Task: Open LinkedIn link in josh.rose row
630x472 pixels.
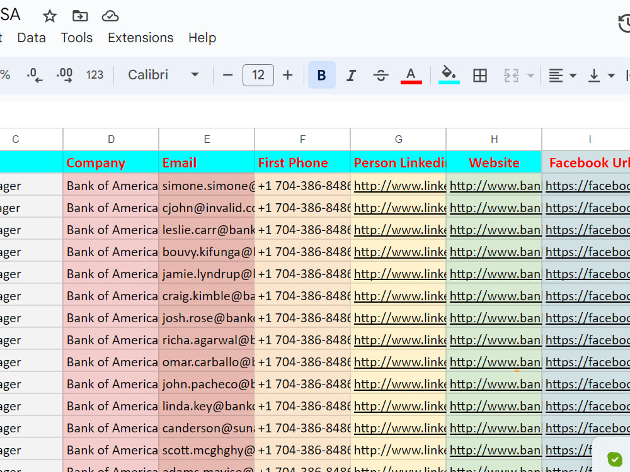Action: [x=400, y=318]
